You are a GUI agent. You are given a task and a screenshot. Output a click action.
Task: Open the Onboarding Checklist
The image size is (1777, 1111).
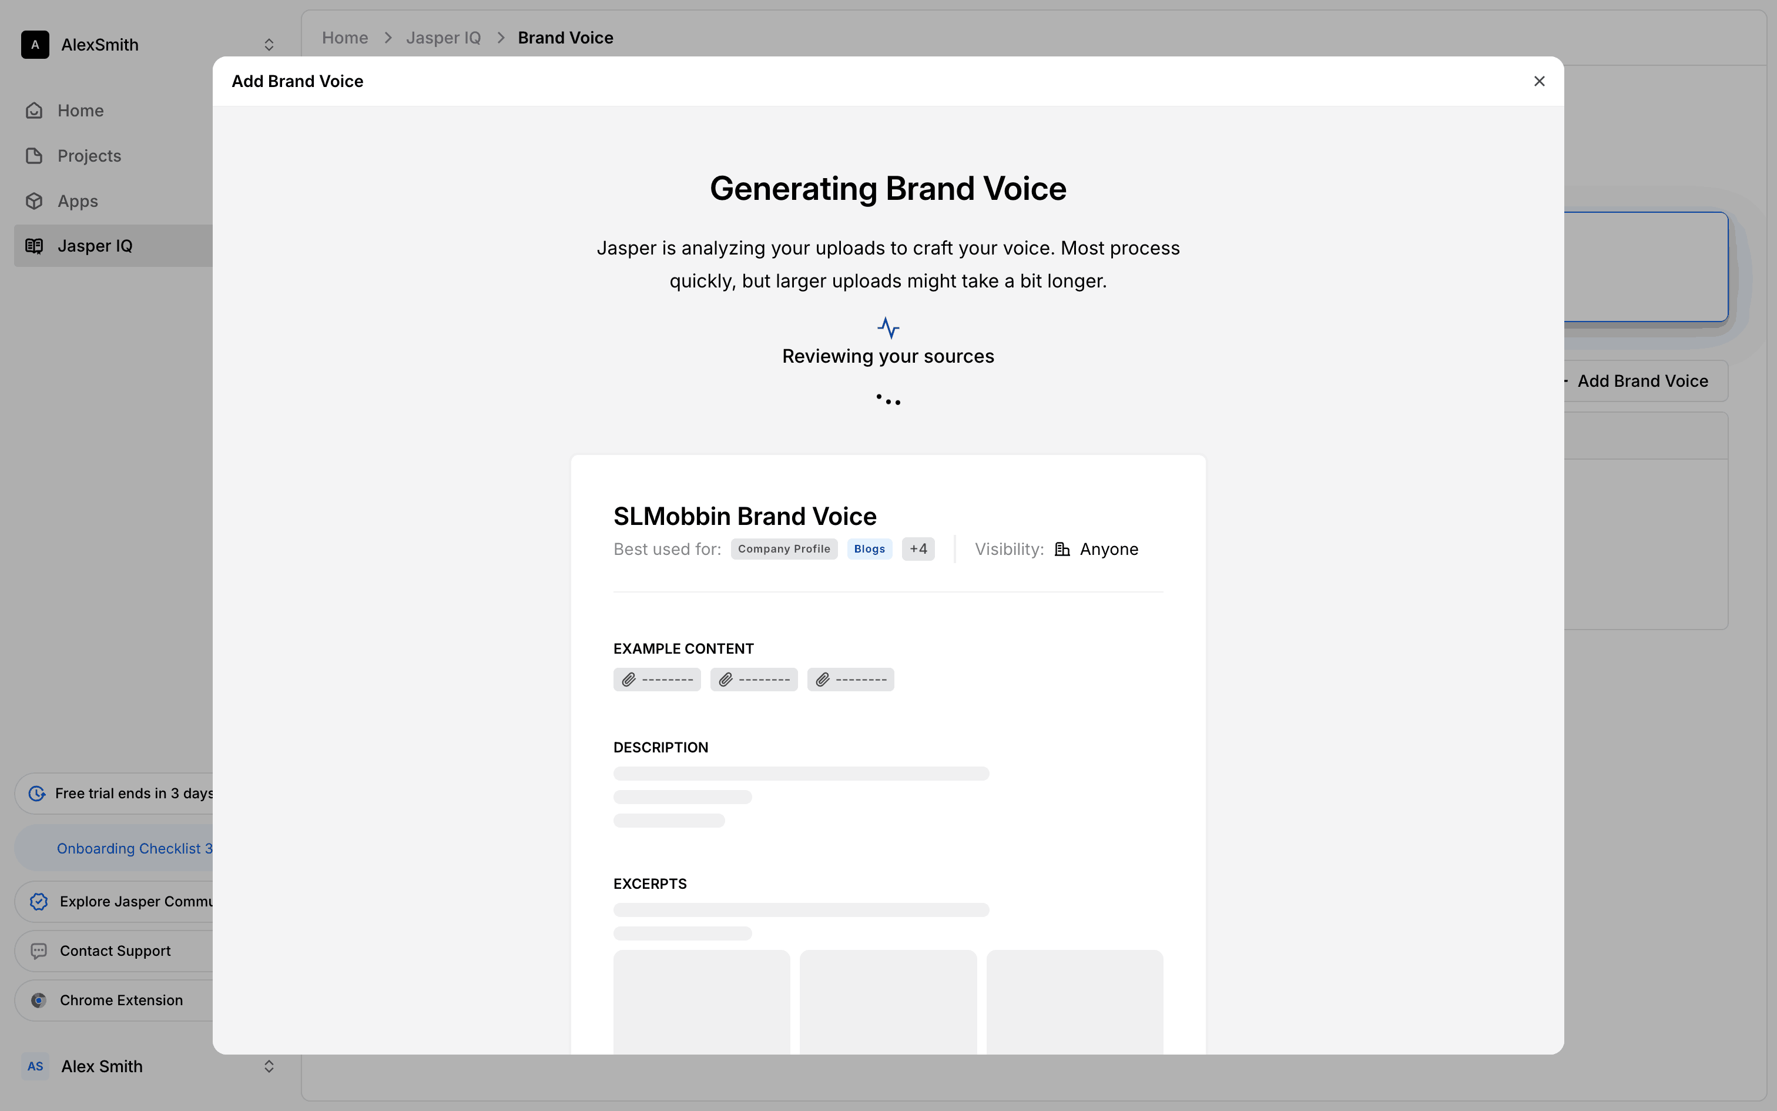135,848
